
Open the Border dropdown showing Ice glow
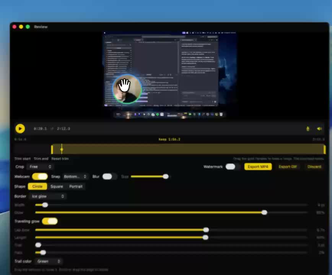point(47,196)
